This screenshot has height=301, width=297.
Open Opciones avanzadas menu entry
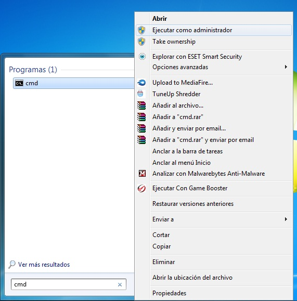coord(214,67)
